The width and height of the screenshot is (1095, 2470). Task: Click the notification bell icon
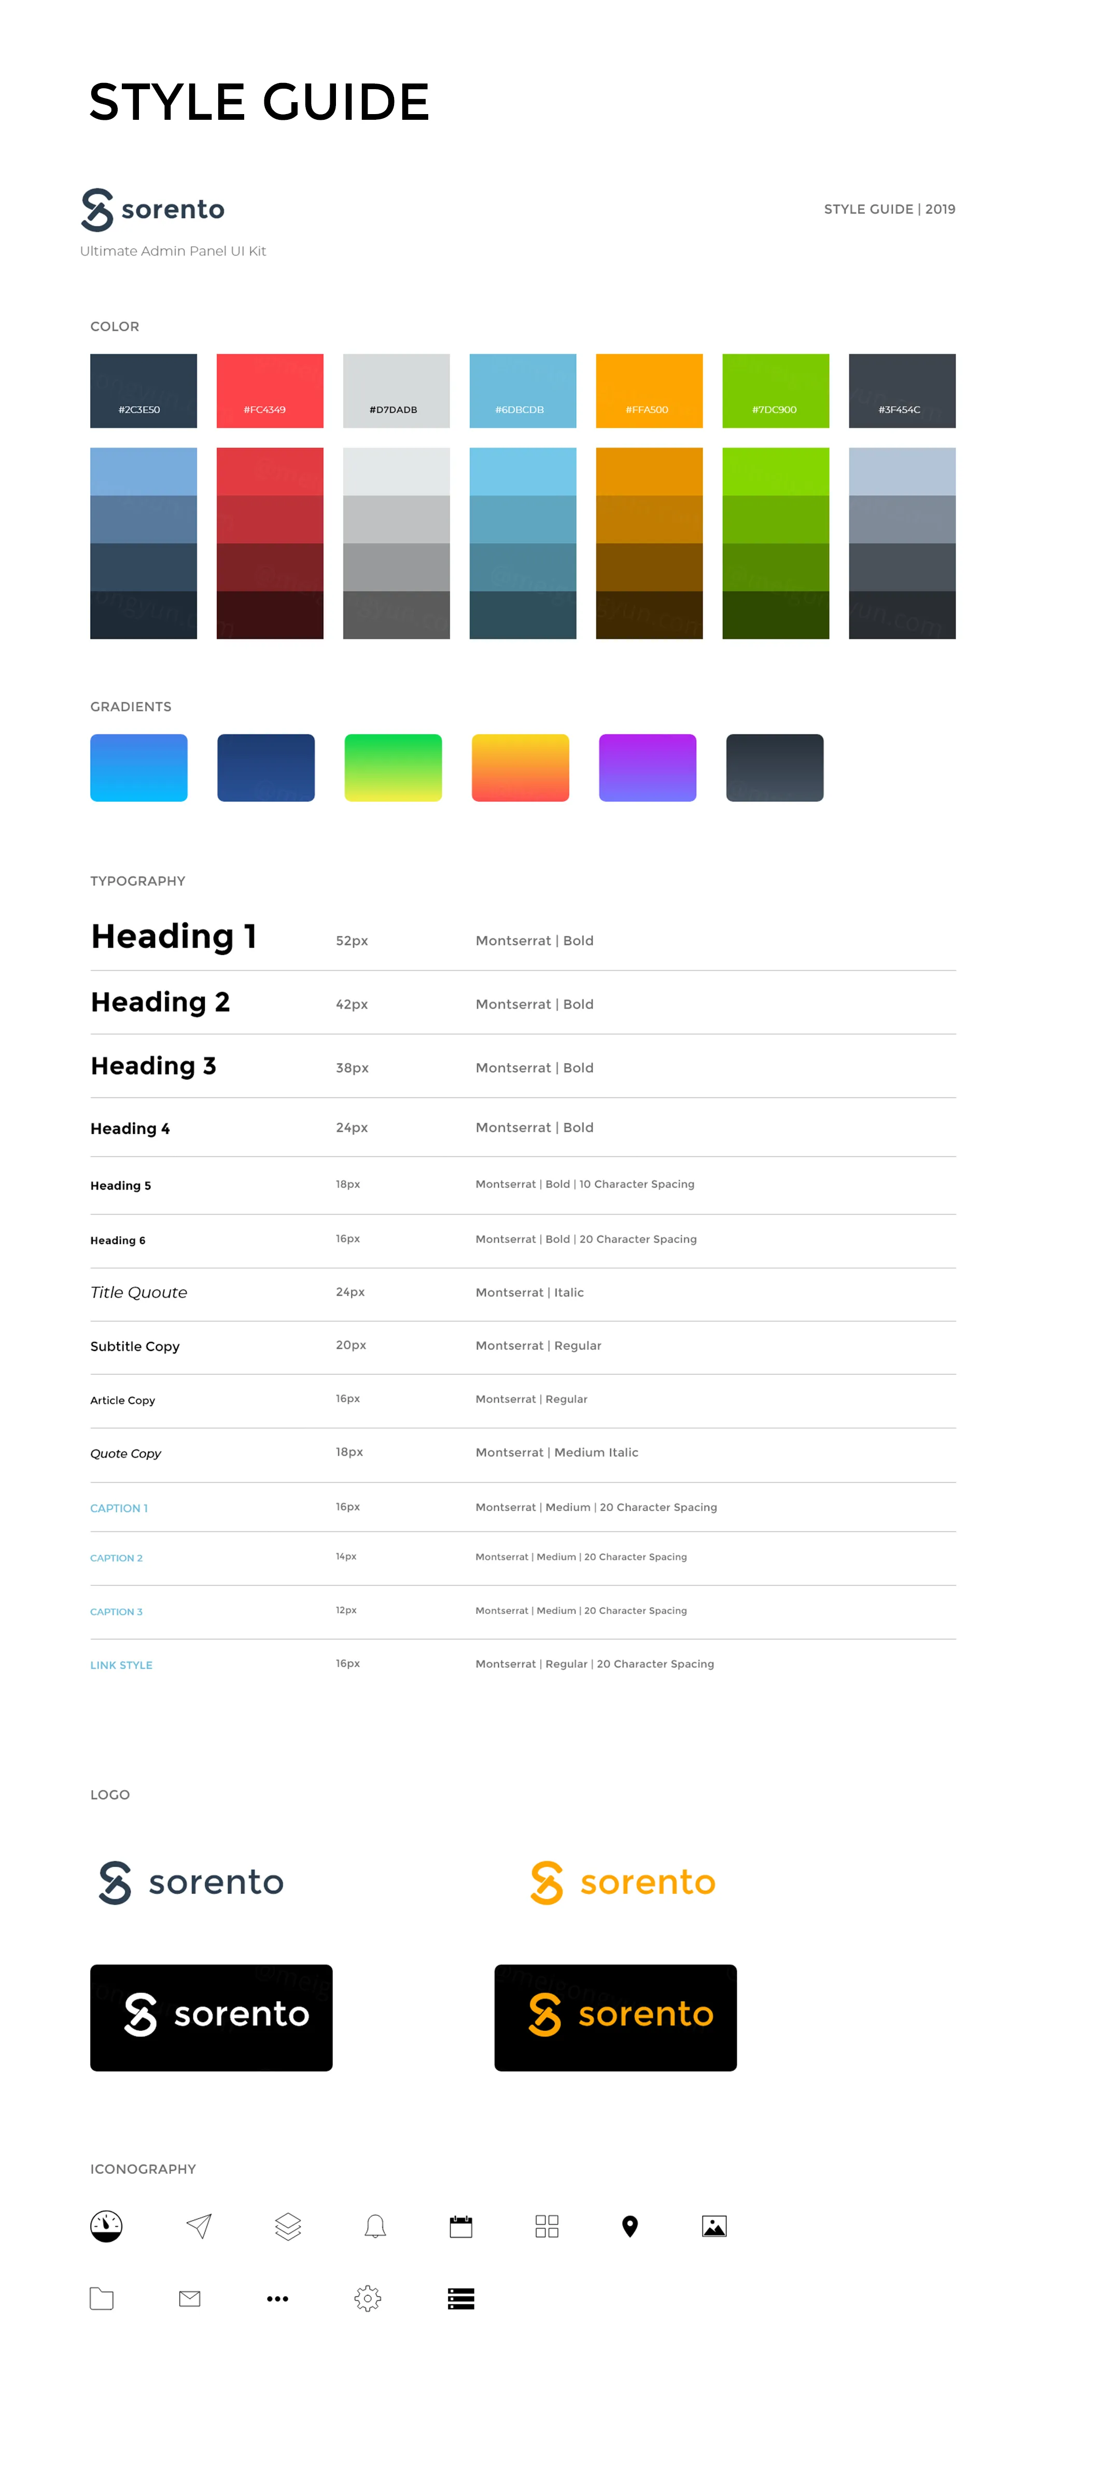point(375,2226)
